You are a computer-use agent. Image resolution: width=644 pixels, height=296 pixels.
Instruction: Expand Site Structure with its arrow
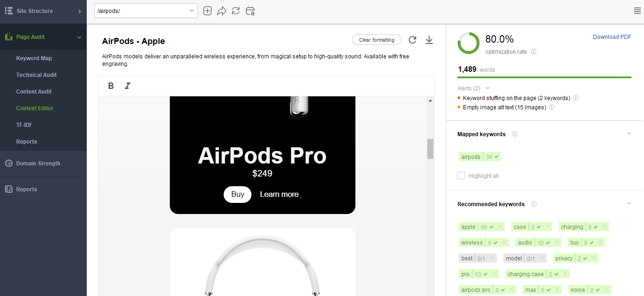(80, 11)
